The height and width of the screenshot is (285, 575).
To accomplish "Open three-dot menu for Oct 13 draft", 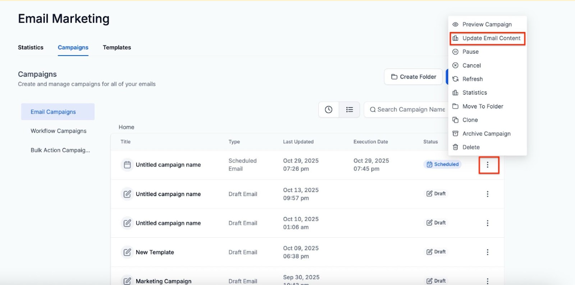I will tap(487, 194).
